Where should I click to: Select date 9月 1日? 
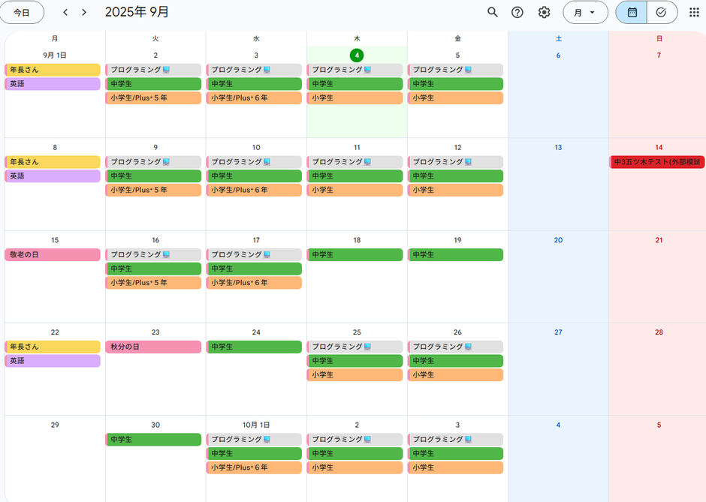[55, 56]
